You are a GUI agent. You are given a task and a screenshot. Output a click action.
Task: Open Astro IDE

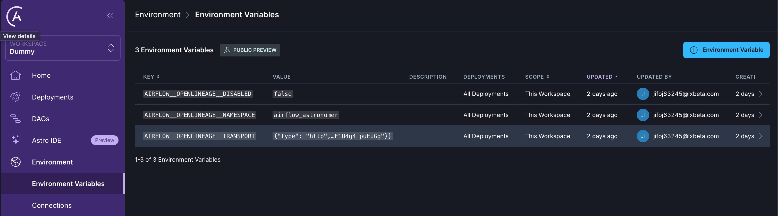point(47,140)
